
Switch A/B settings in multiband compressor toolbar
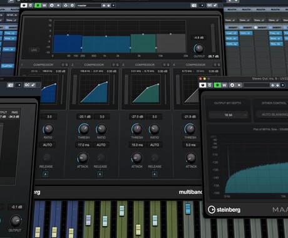(52, 5)
